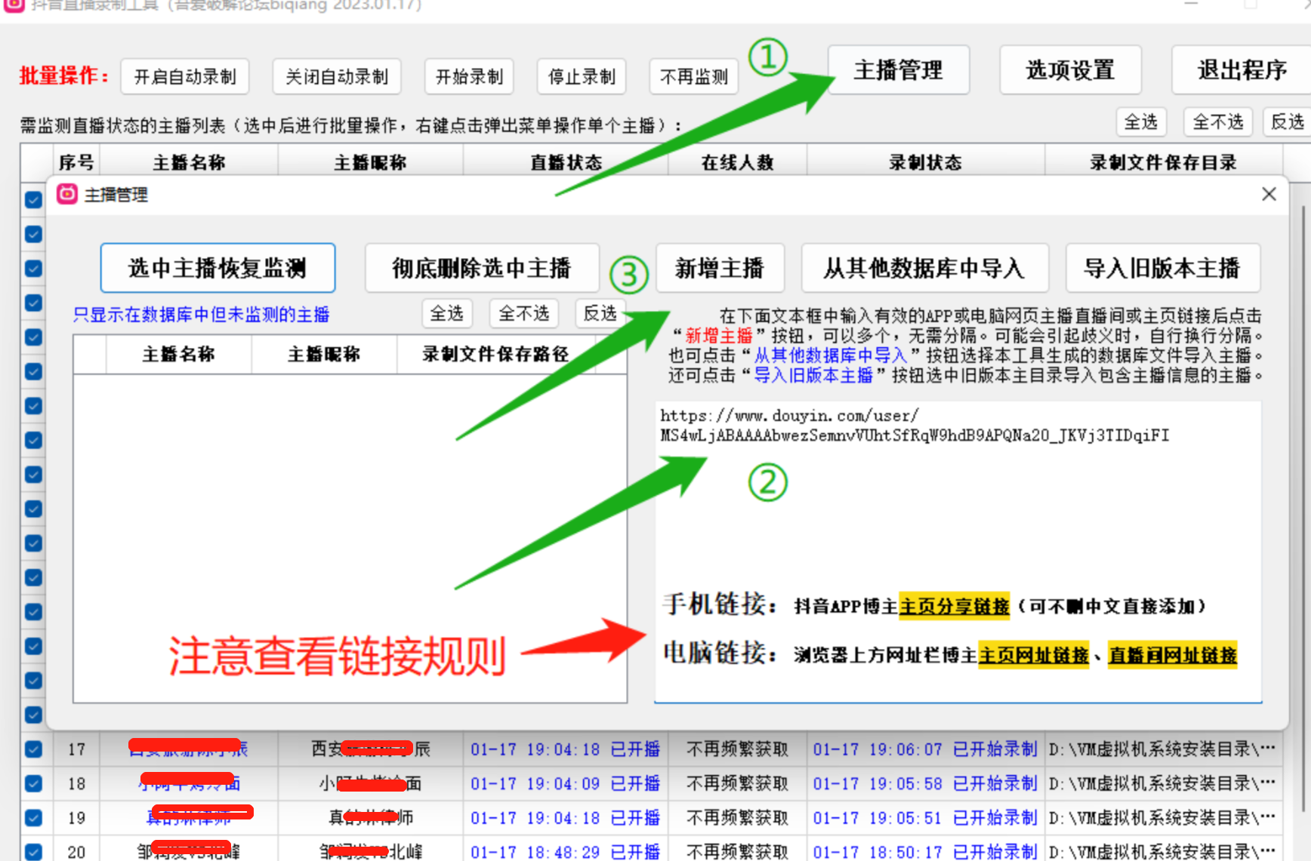The height and width of the screenshot is (861, 1311).
Task: Click row 17 save directory cell
Action: (x=1163, y=749)
